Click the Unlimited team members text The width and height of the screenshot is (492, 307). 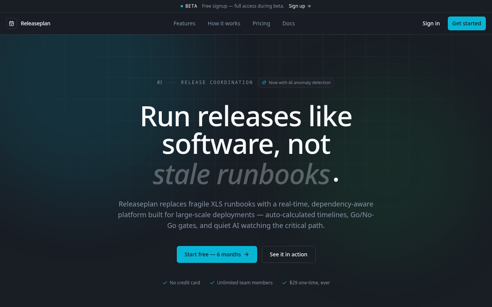pyautogui.click(x=245, y=283)
